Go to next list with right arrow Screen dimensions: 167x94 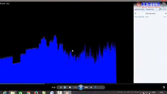coord(165,13)
